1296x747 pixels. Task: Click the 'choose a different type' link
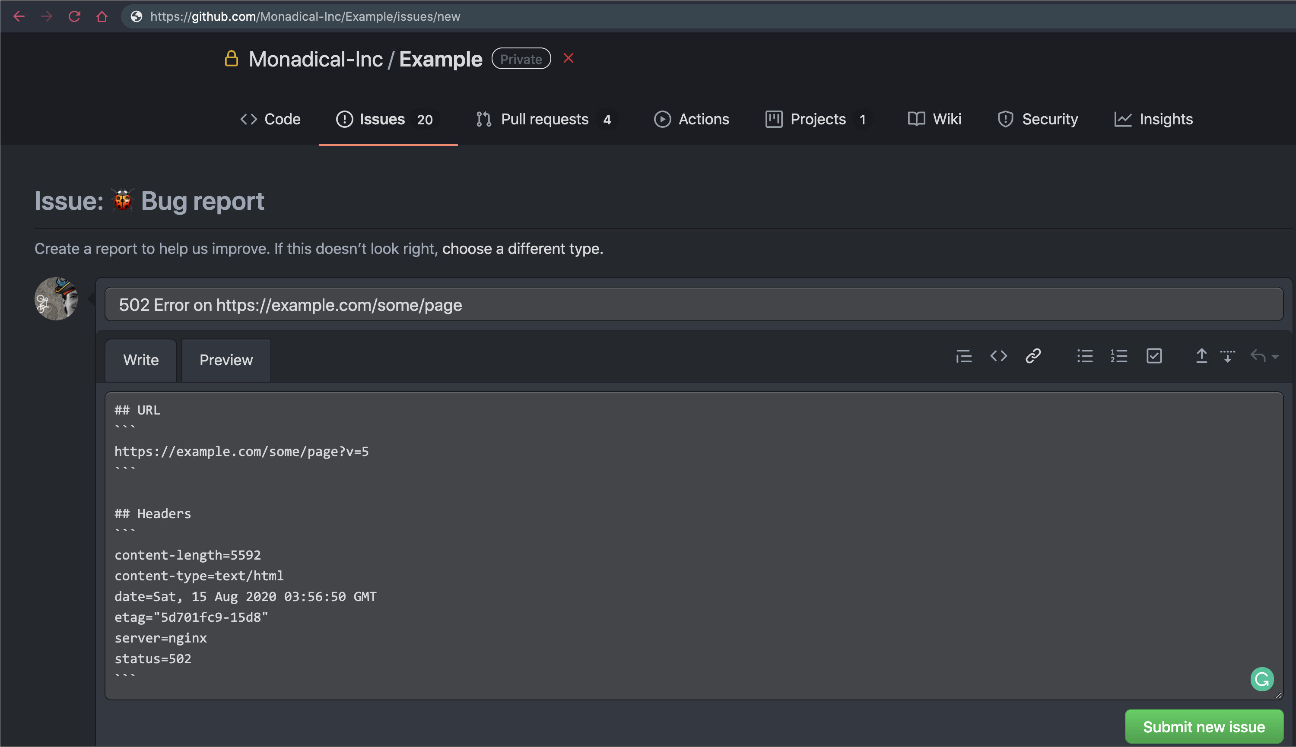pyautogui.click(x=522, y=249)
